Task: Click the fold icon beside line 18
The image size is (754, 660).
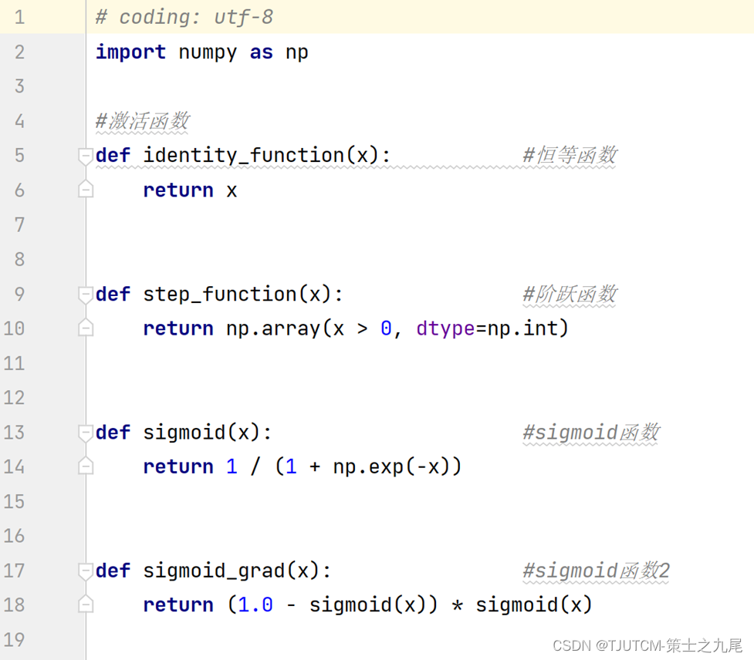Action: (85, 604)
